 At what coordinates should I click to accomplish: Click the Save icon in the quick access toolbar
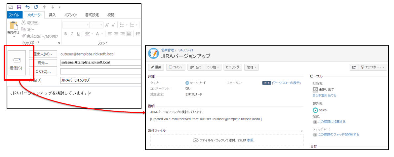click(19, 7)
